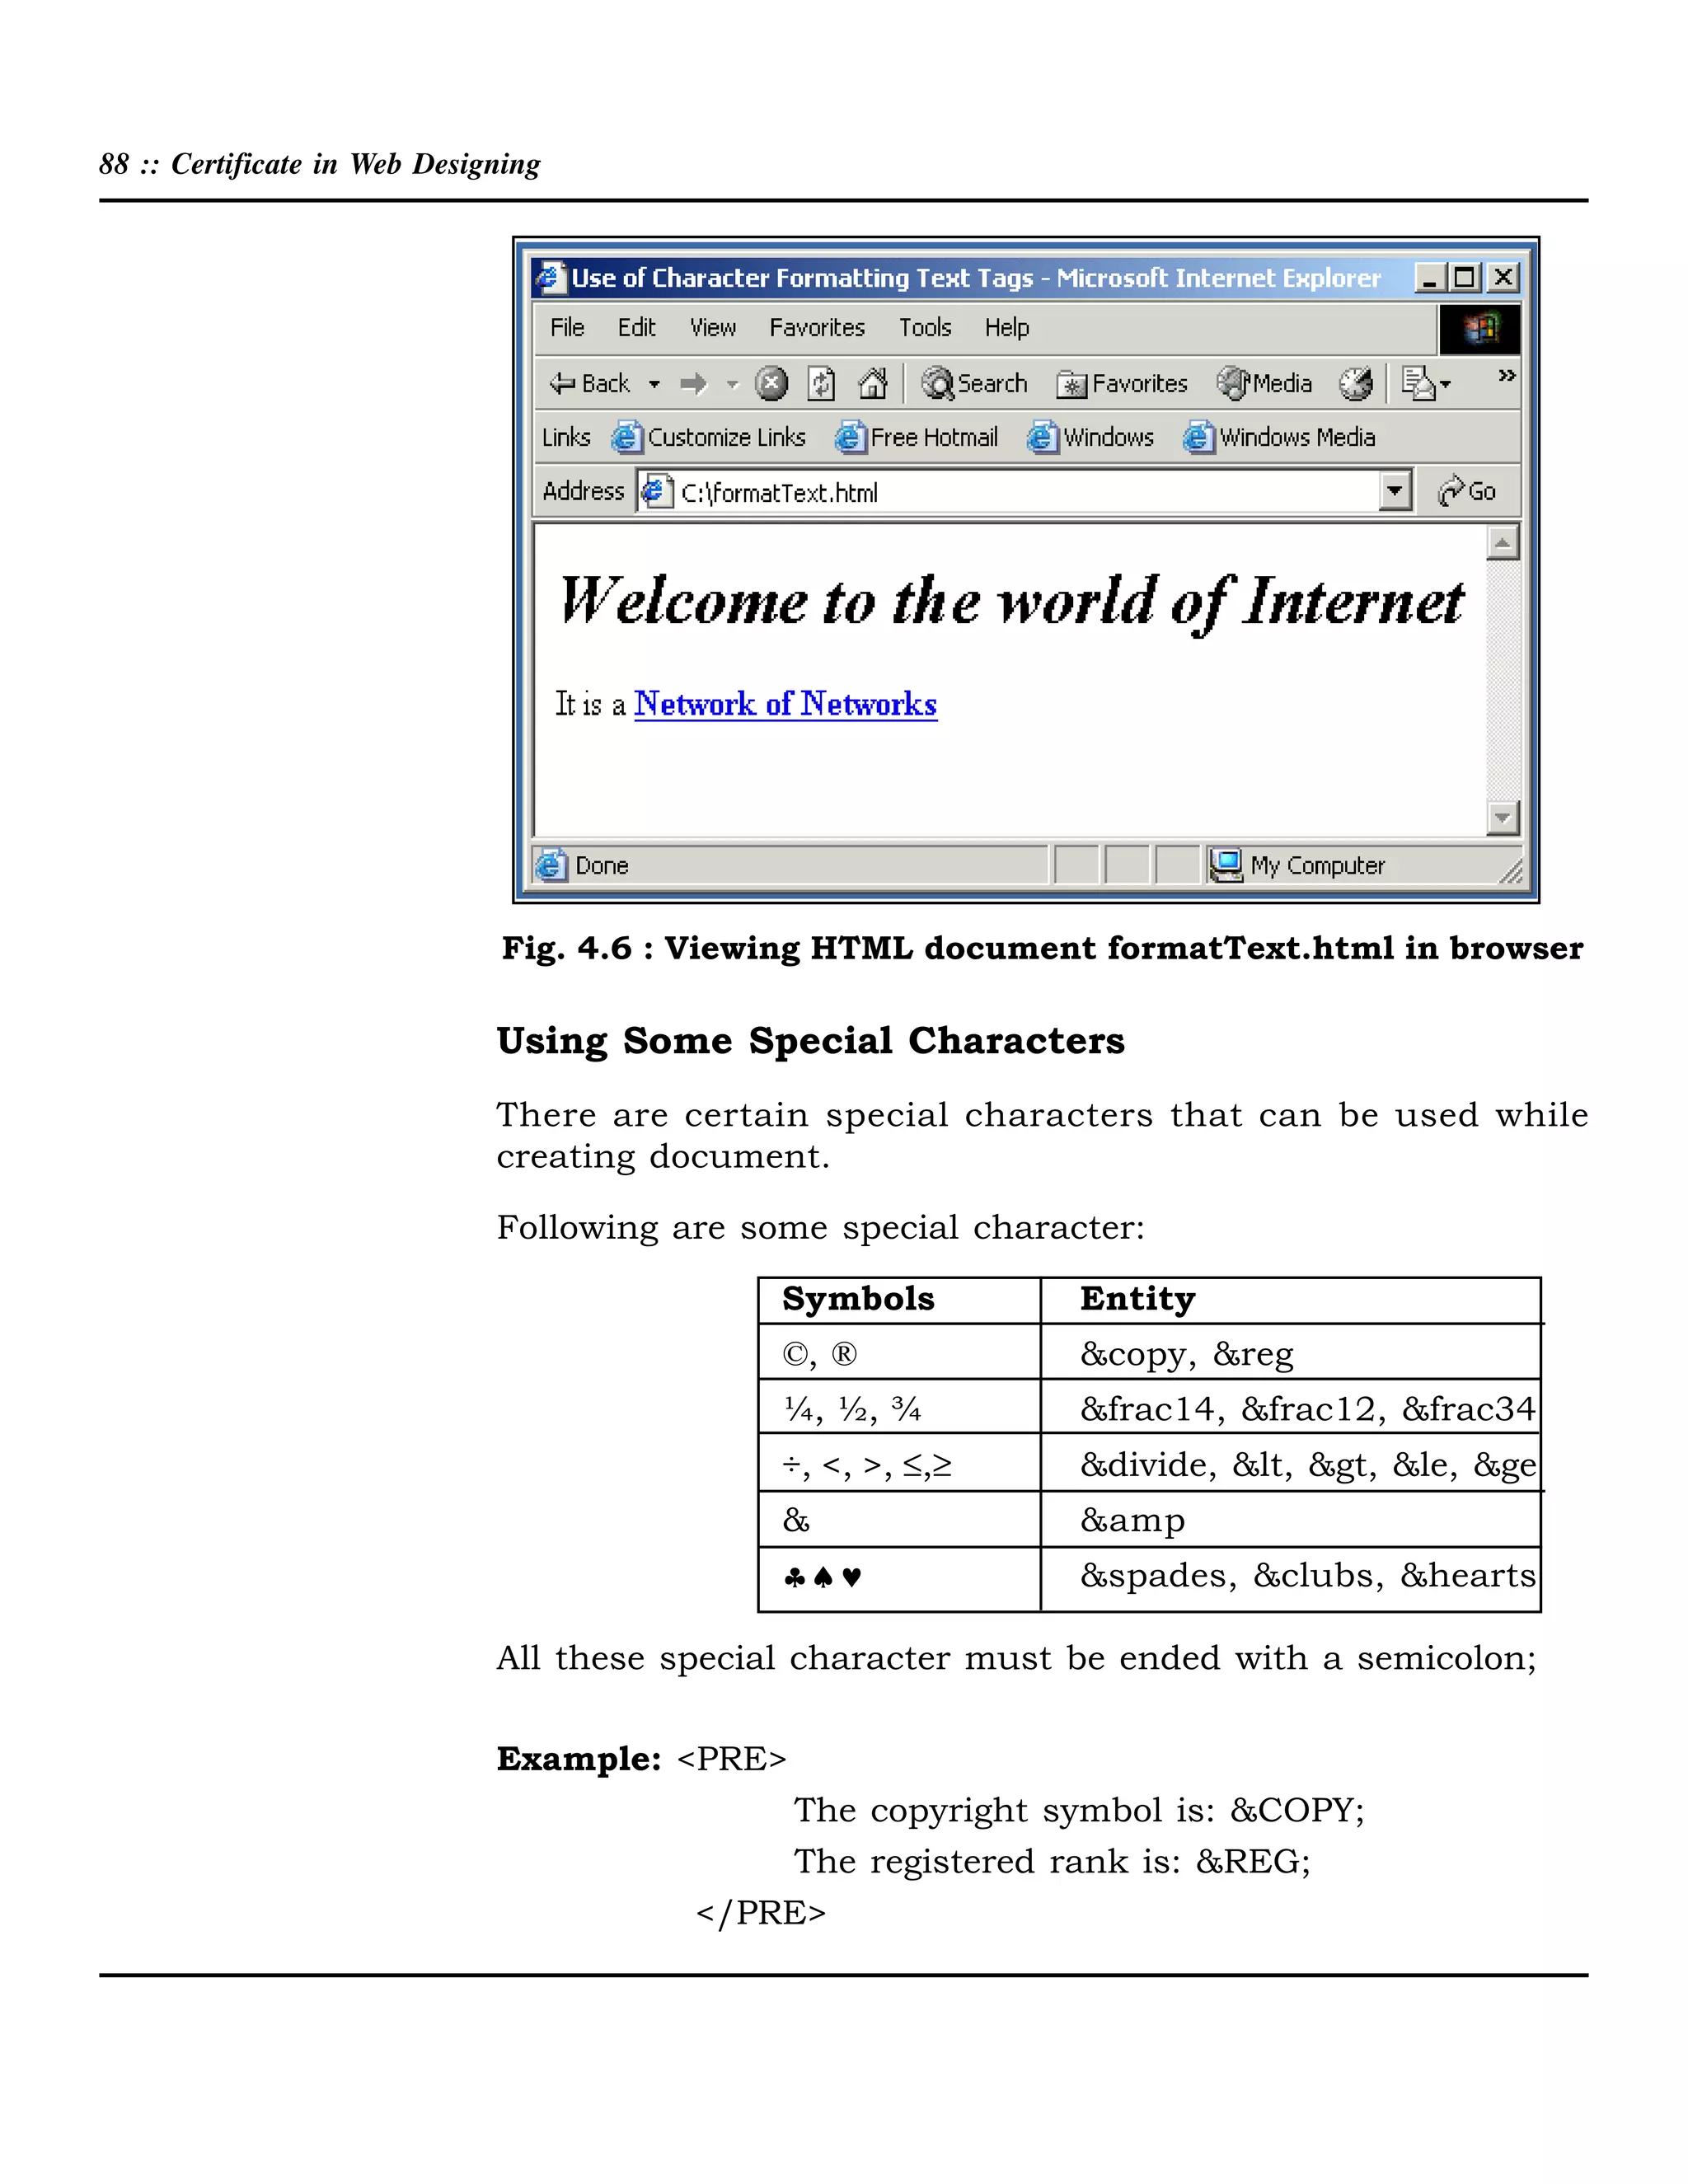Click the Fig. 4.6 caption text
The height and width of the screenshot is (2184, 1688).
1042,948
